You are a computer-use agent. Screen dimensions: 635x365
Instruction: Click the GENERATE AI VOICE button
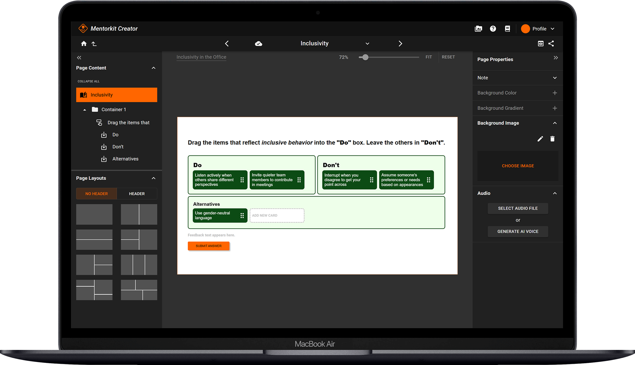[517, 231]
